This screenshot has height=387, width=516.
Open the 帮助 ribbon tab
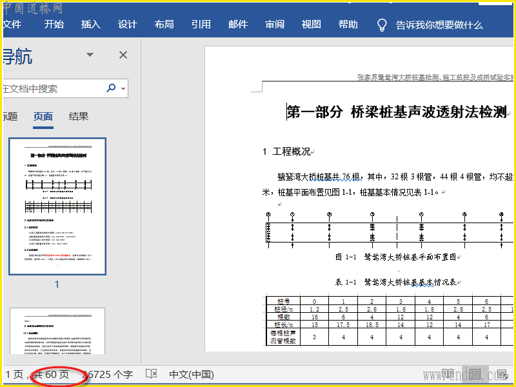[348, 25]
